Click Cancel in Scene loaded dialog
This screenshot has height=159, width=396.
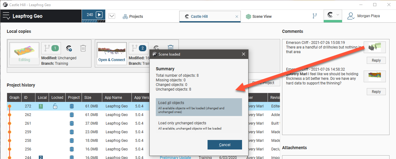point(225,145)
